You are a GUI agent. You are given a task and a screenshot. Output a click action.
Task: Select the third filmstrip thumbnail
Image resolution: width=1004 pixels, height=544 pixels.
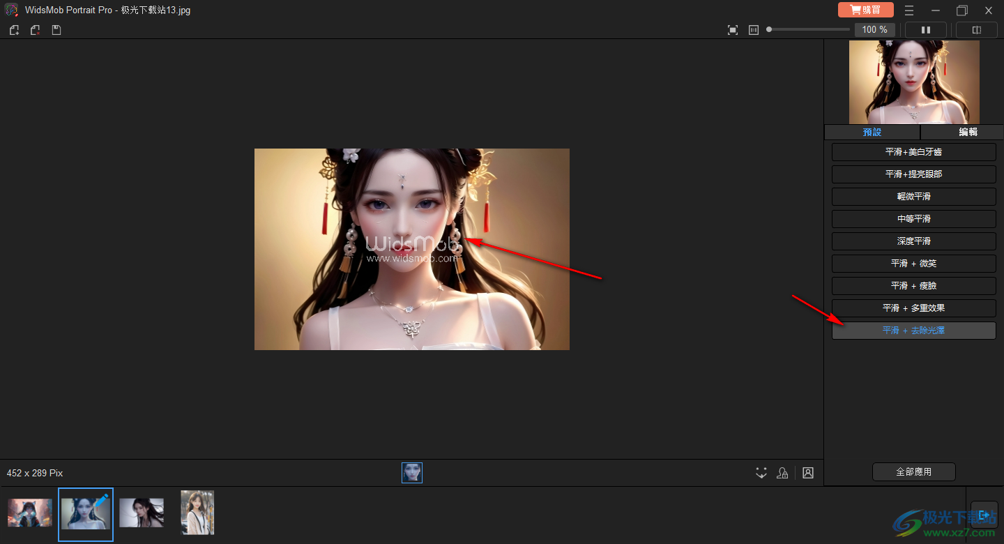click(142, 513)
